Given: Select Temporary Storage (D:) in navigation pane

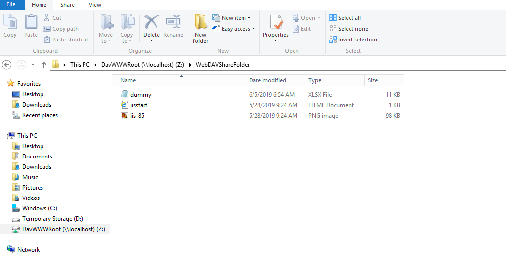Looking at the screenshot, I should coord(52,219).
